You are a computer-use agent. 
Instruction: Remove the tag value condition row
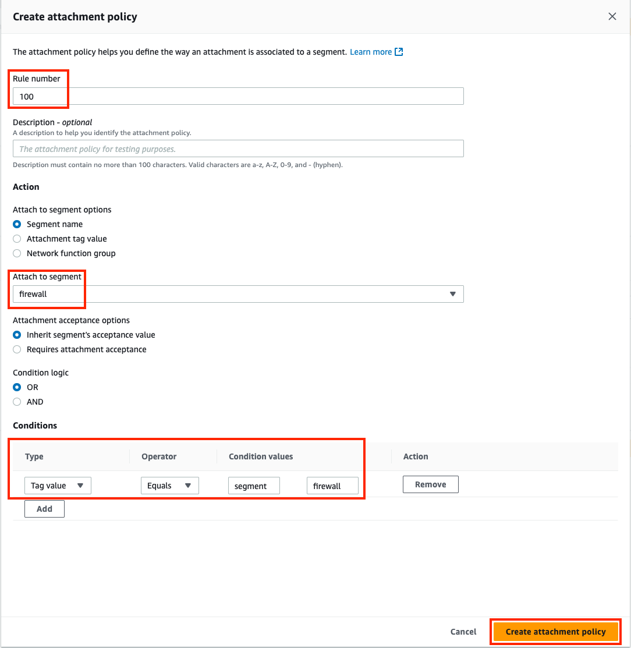[431, 484]
